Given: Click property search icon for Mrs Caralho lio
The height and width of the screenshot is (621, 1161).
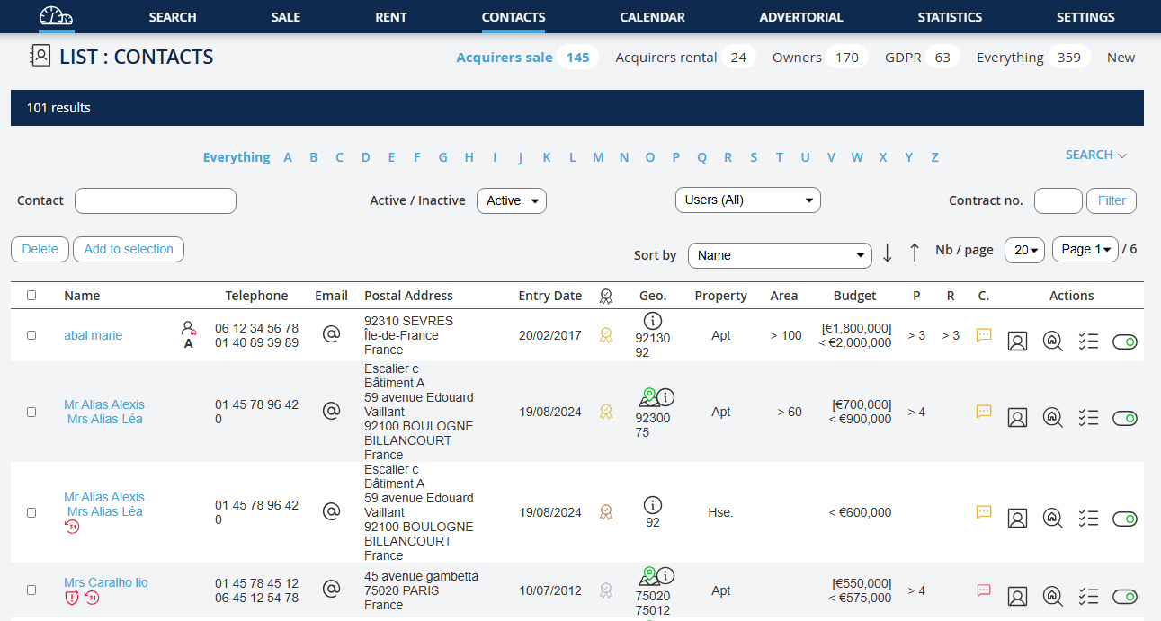Looking at the screenshot, I should point(1052,596).
